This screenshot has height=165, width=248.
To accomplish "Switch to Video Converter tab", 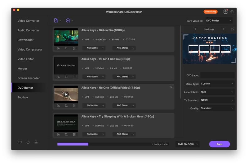I will [x=28, y=21].
